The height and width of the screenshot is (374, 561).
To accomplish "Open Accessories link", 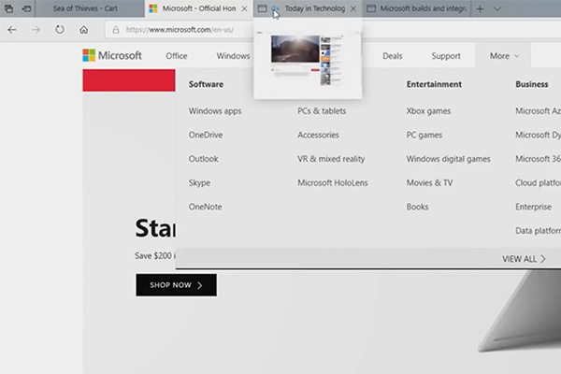I will (318, 135).
